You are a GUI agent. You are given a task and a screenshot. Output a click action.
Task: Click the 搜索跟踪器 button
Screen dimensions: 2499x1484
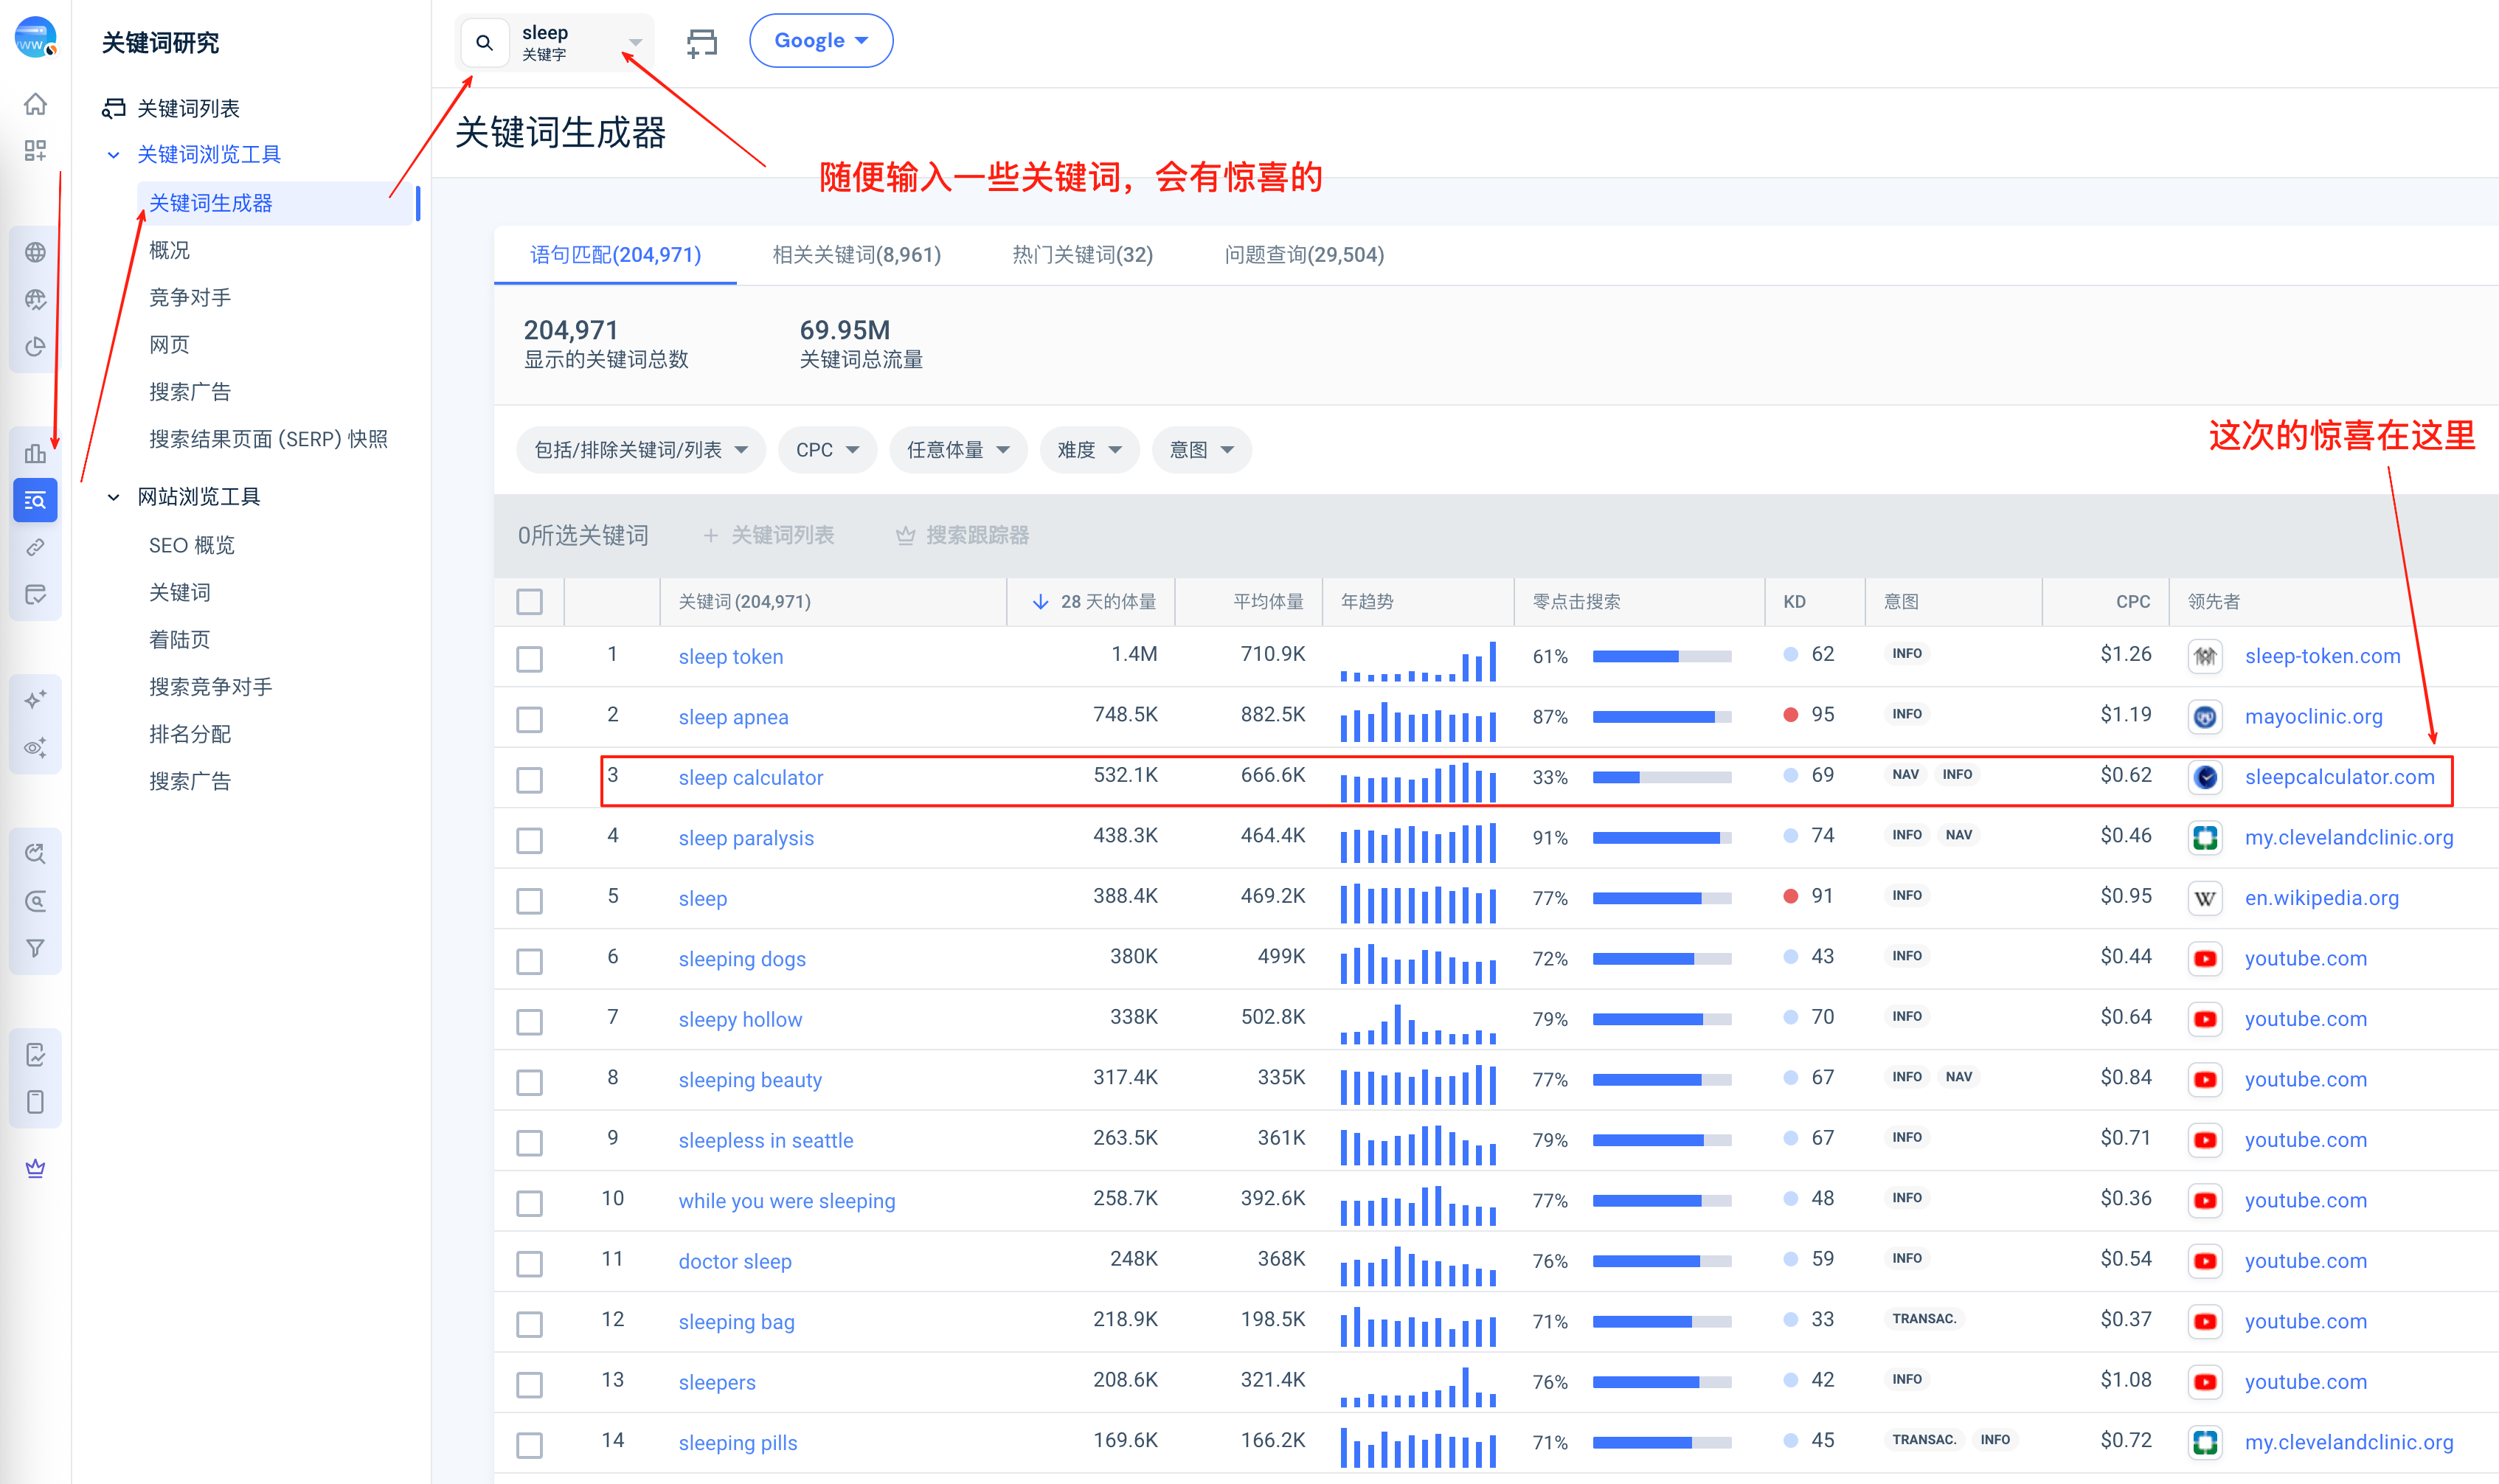(x=962, y=535)
